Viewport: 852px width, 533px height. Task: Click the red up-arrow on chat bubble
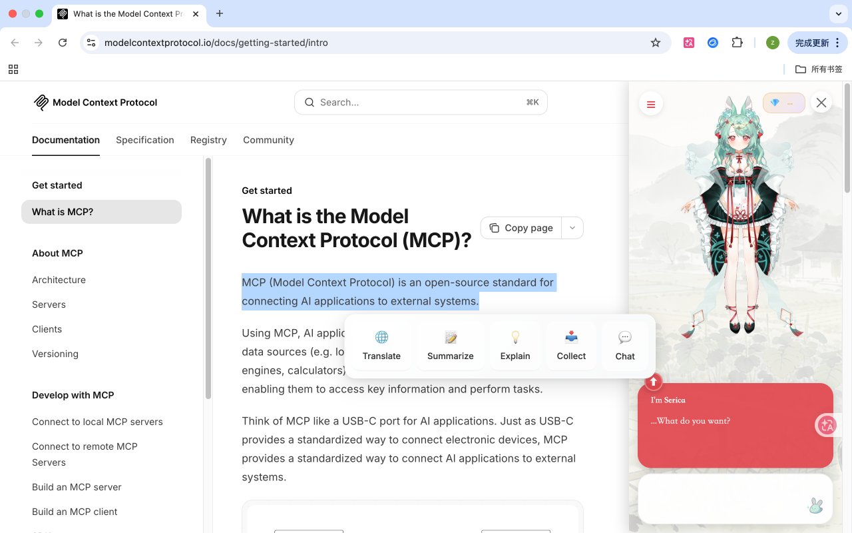(x=654, y=382)
